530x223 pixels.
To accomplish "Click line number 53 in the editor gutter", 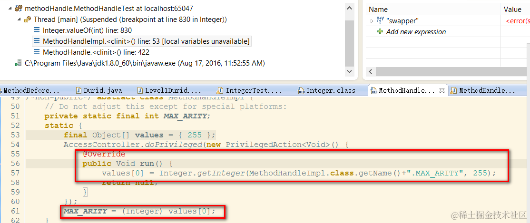I will 15,135.
